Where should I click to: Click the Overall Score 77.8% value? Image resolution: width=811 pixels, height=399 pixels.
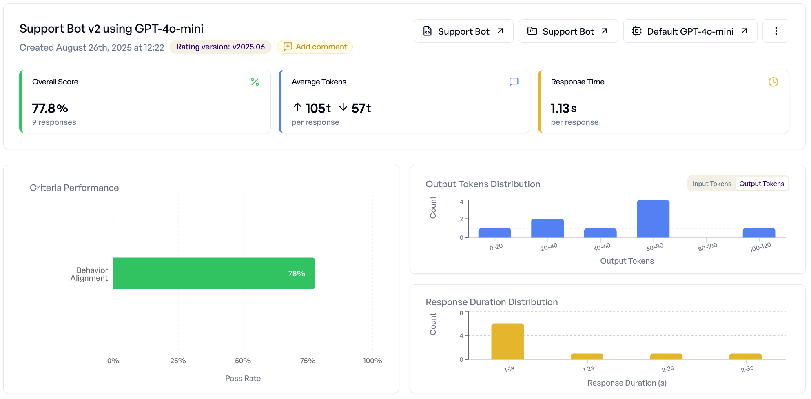click(50, 109)
